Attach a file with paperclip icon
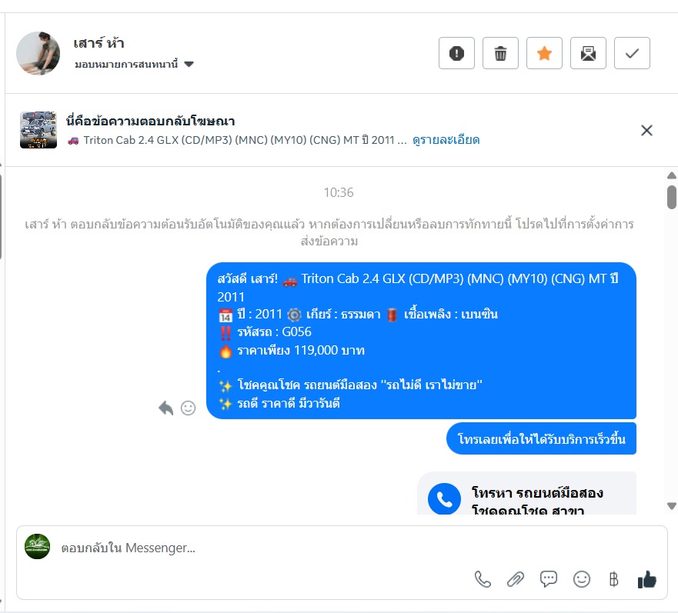This screenshot has width=678, height=613. (x=516, y=579)
